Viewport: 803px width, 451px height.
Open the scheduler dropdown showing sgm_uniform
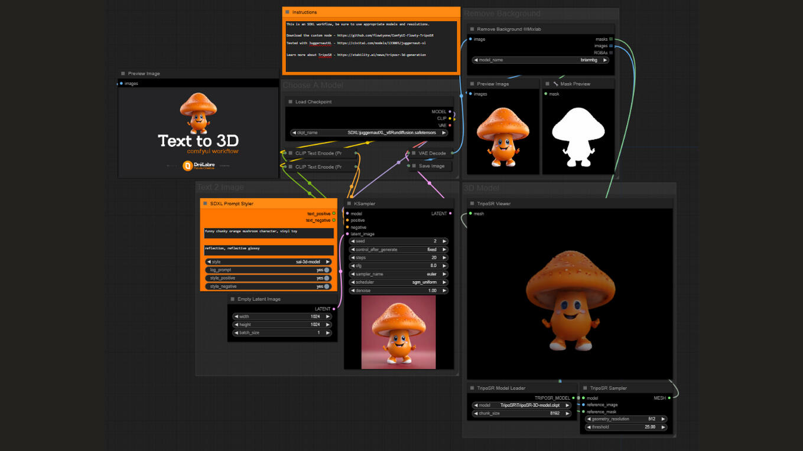pyautogui.click(x=399, y=282)
